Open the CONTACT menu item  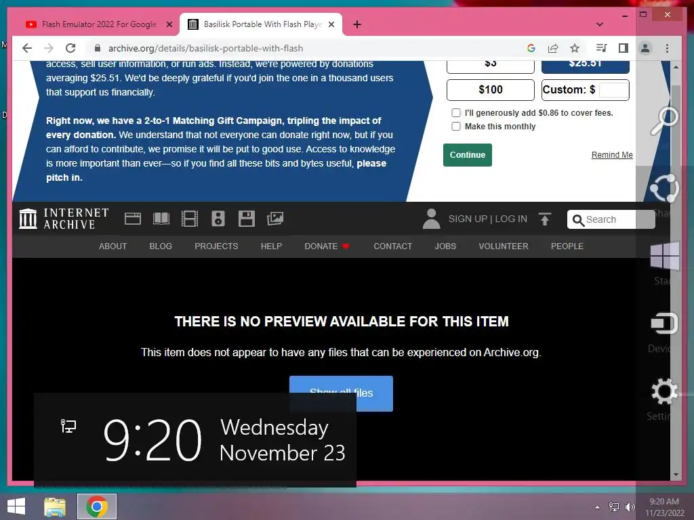tap(392, 246)
